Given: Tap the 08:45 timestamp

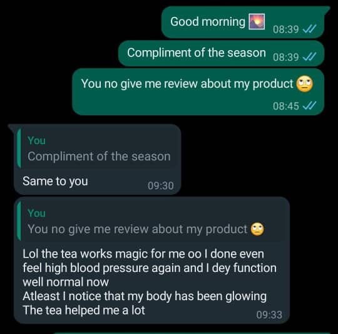Looking at the screenshot, I should point(286,106).
